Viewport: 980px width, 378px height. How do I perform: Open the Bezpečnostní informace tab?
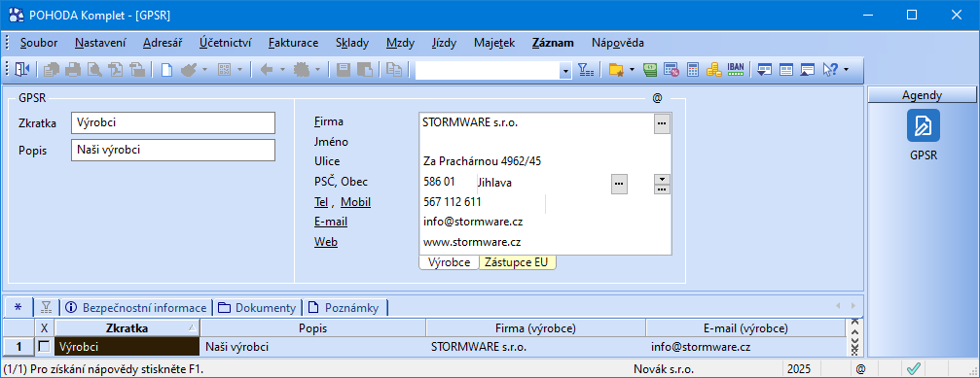pos(136,307)
